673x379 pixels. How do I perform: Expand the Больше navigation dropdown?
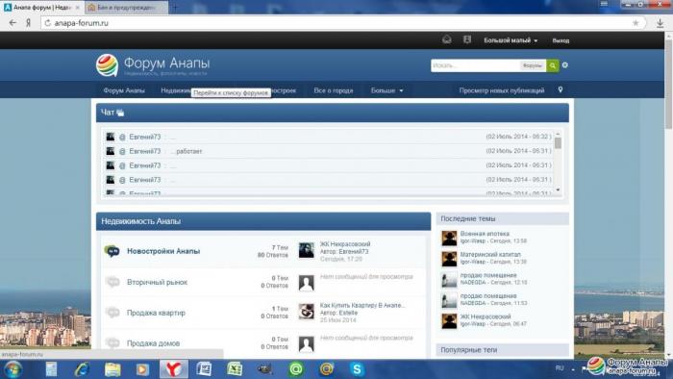click(x=386, y=90)
